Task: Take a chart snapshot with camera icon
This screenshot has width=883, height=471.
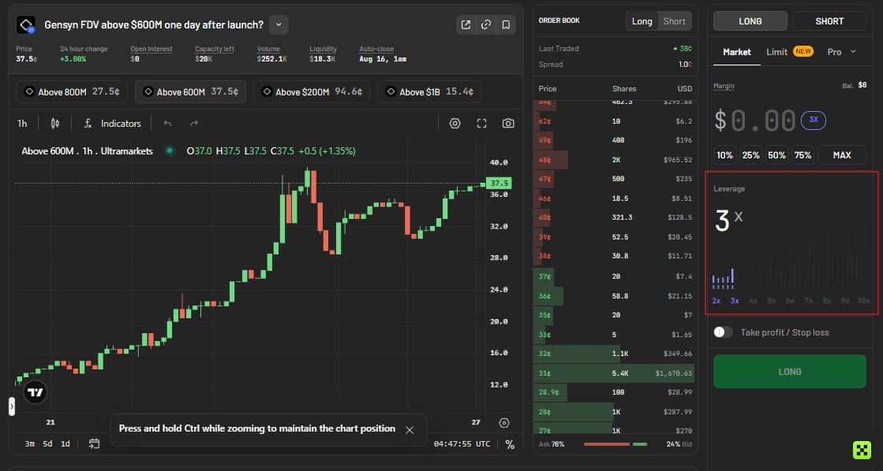Action: tap(508, 124)
